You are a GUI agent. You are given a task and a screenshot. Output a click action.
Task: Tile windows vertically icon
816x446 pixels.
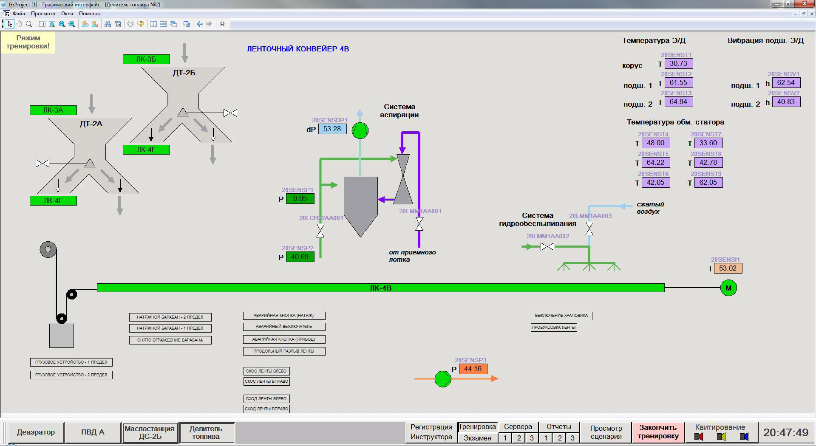[153, 24]
